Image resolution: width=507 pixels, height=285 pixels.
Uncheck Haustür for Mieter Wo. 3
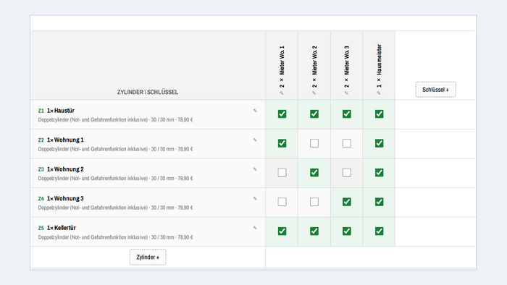[x=347, y=114]
